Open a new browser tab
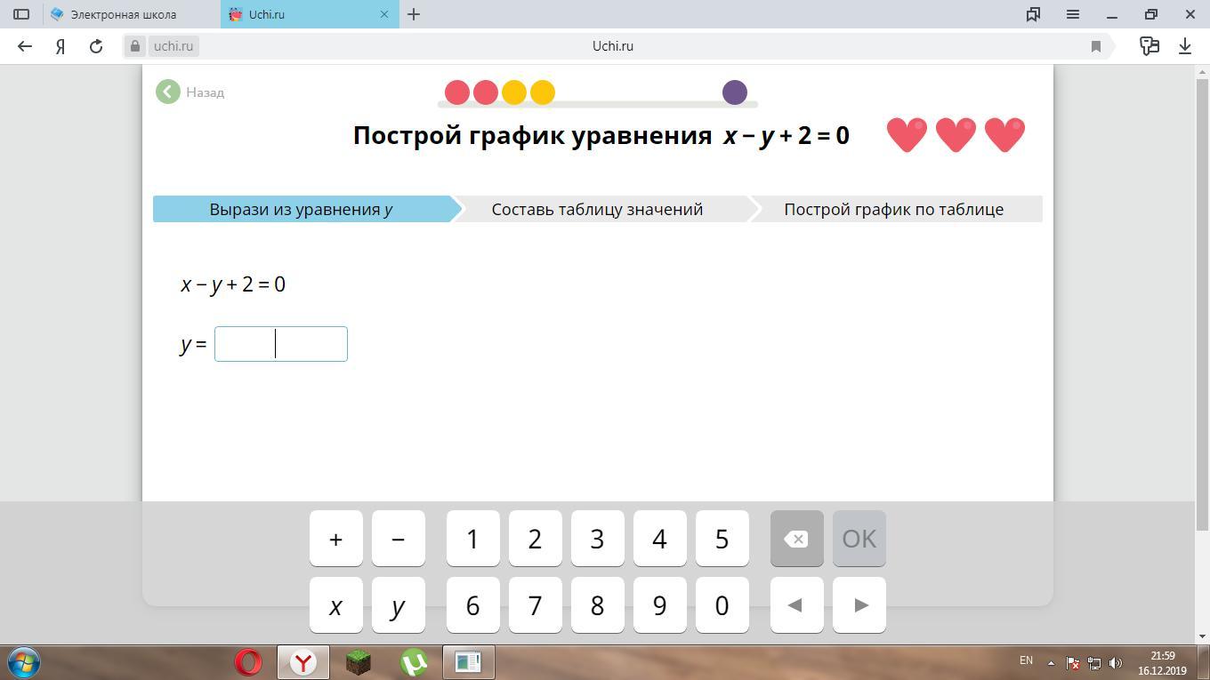1210x680 pixels. click(414, 14)
